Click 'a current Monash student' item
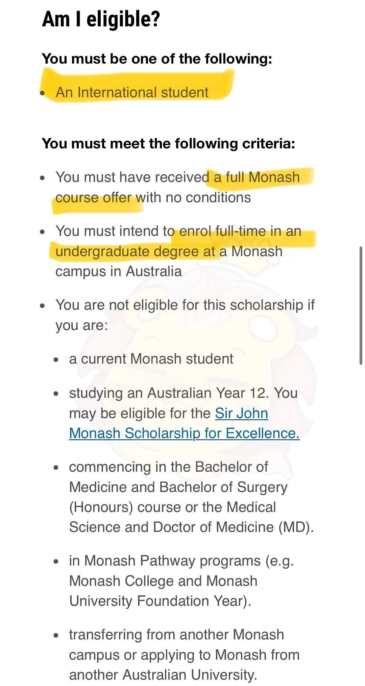 151,359
